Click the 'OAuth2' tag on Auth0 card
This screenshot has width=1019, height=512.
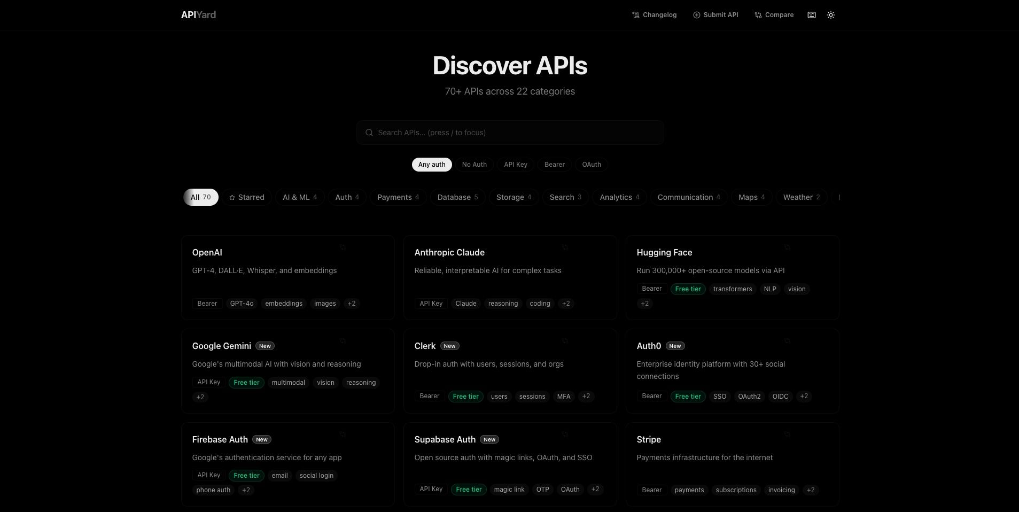pos(750,397)
